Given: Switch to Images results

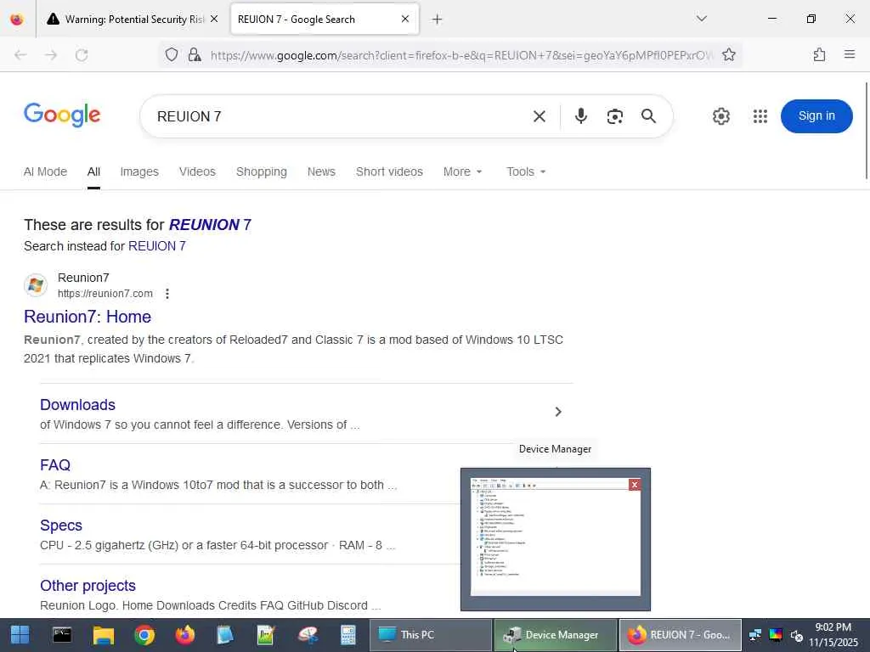Looking at the screenshot, I should point(139,171).
